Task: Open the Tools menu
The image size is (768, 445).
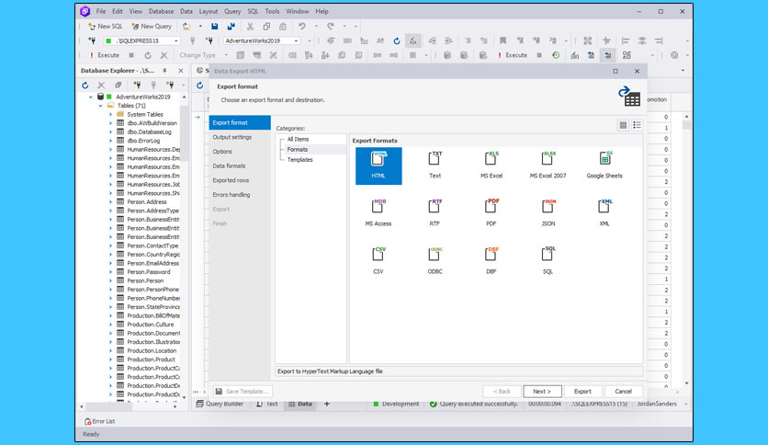Action: pos(272,11)
